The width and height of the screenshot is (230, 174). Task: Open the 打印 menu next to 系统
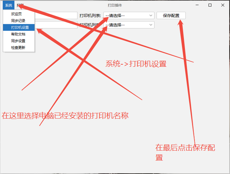tap(20, 5)
